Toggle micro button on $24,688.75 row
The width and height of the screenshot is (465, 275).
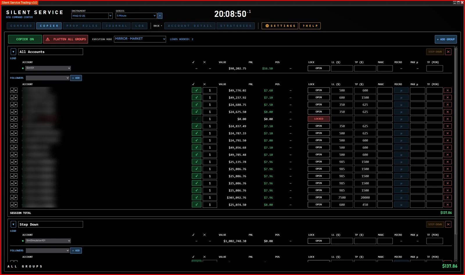(401, 105)
